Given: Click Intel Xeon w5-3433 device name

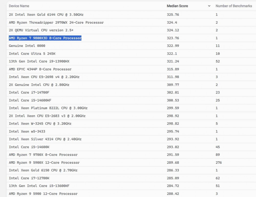Looking at the screenshot, I should (27, 131).
